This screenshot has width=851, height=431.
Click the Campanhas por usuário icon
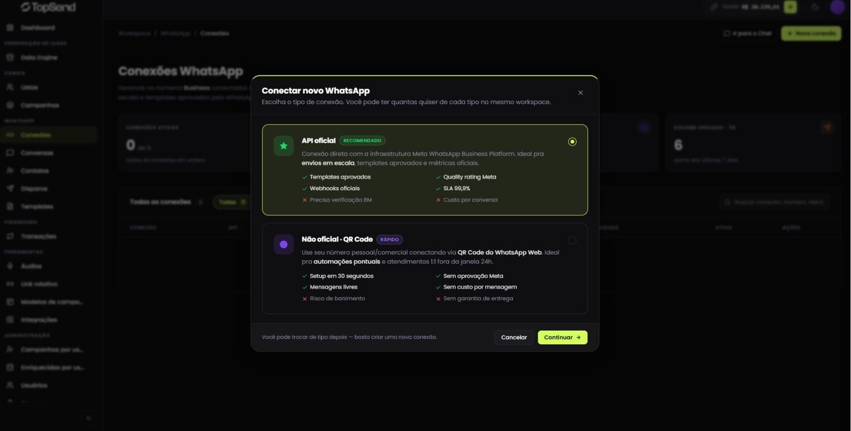[10, 350]
